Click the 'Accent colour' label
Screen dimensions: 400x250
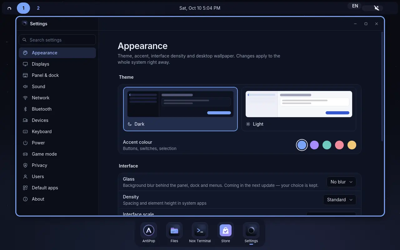tap(137, 142)
